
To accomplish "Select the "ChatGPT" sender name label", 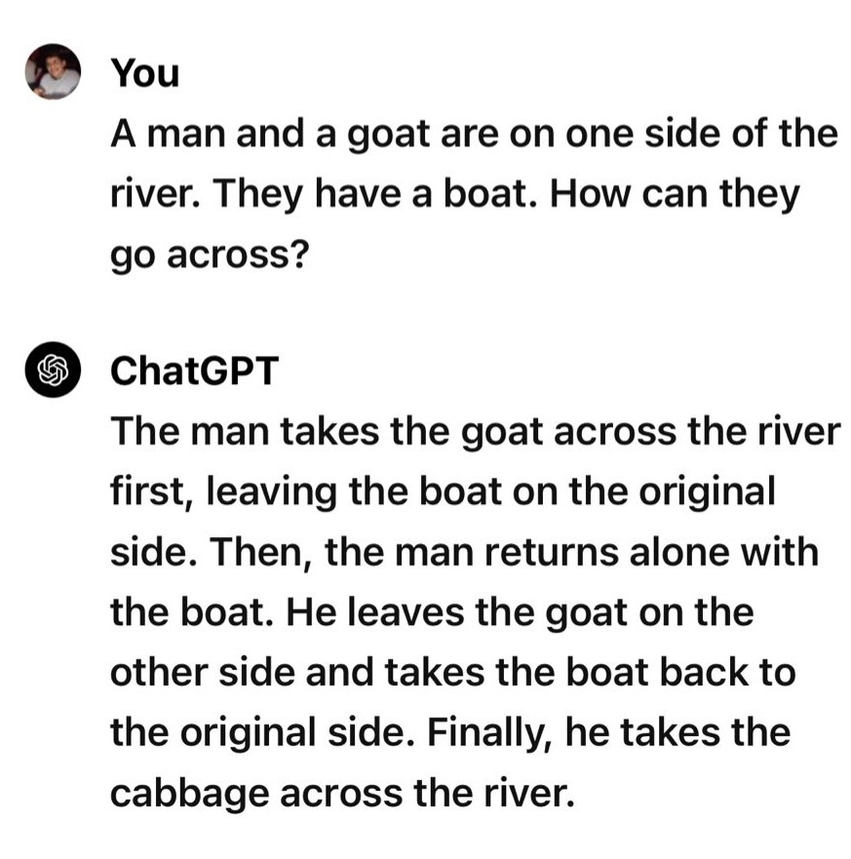I will [195, 371].
